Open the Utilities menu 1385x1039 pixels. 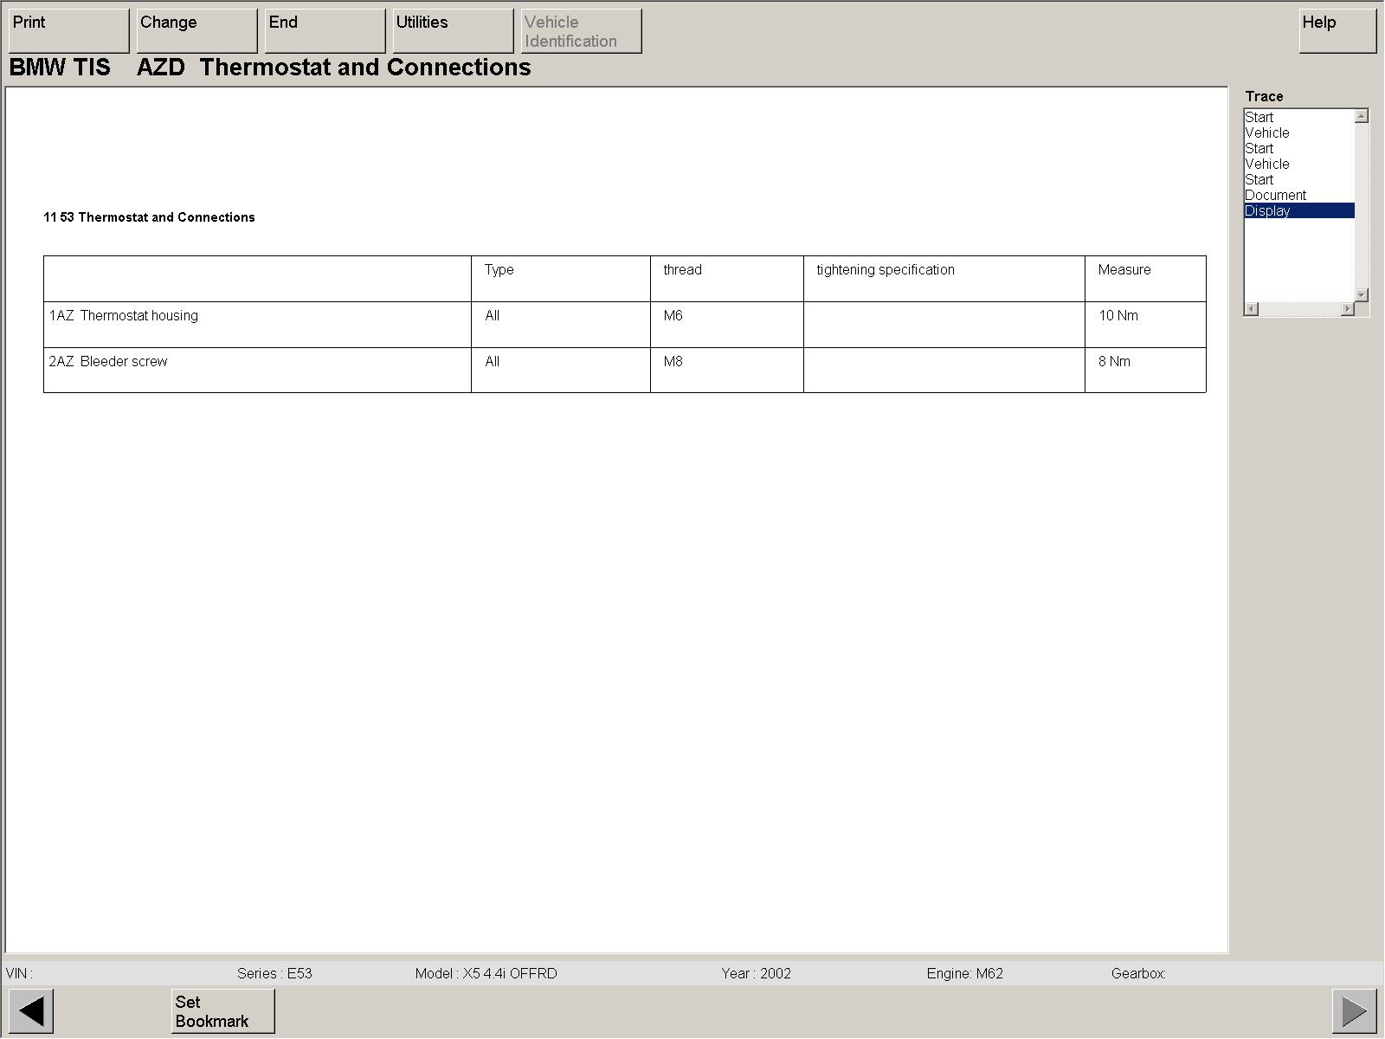click(x=453, y=31)
